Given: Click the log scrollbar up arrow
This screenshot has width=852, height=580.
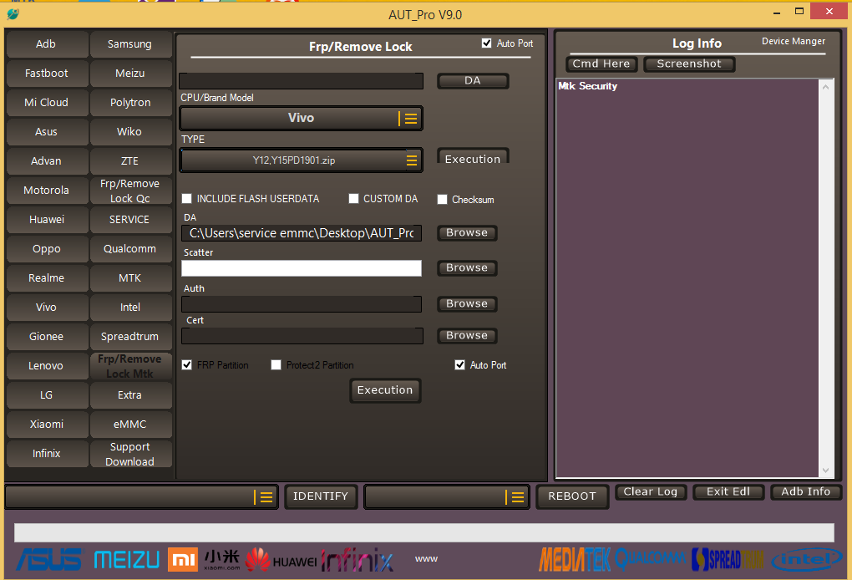Looking at the screenshot, I should 826,86.
